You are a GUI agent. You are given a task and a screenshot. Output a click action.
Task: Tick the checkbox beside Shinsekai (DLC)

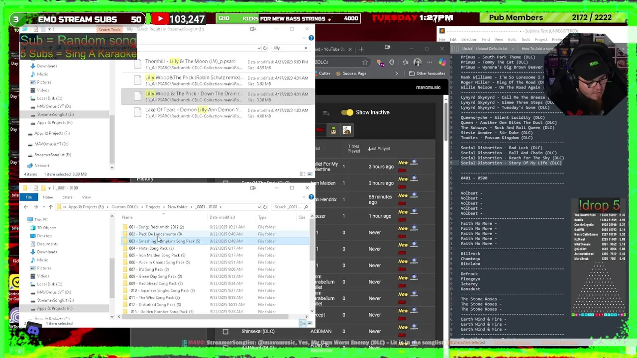[x=225, y=331]
